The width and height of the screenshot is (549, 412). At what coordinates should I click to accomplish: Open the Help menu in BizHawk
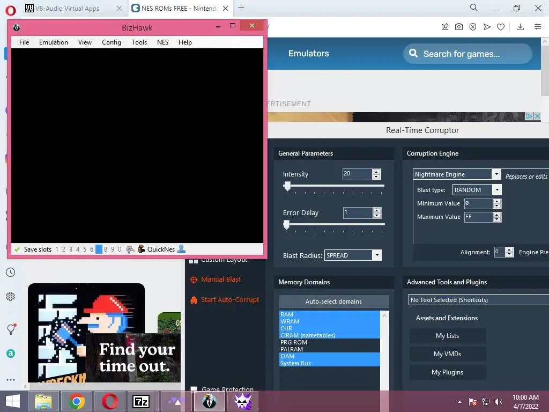(x=185, y=42)
